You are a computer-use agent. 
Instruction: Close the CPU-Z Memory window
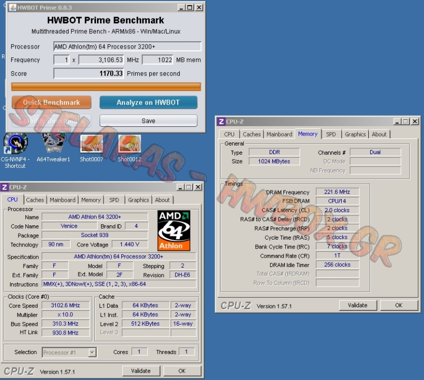415,121
